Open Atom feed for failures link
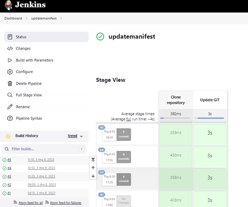The width and height of the screenshot is (248, 207). coord(66,203)
